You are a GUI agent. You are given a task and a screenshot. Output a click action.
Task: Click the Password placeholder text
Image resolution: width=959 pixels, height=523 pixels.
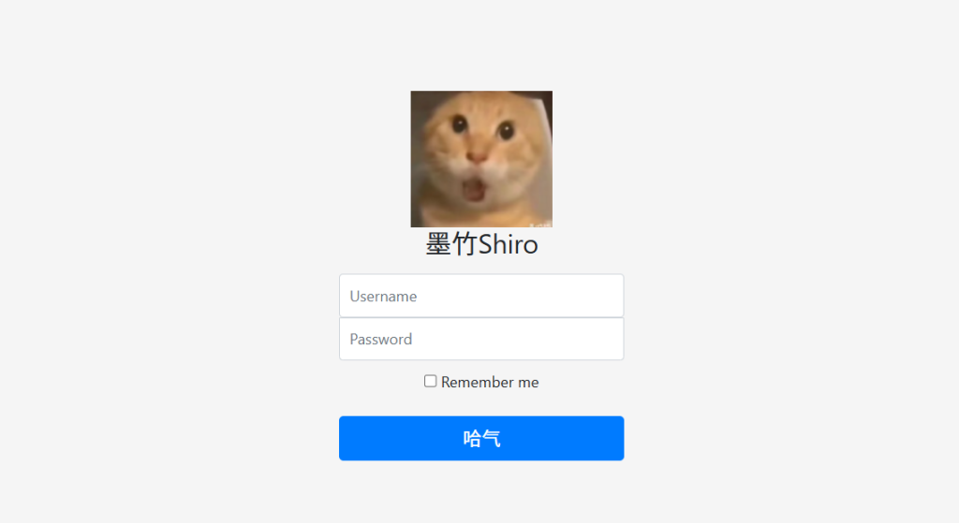[381, 339]
